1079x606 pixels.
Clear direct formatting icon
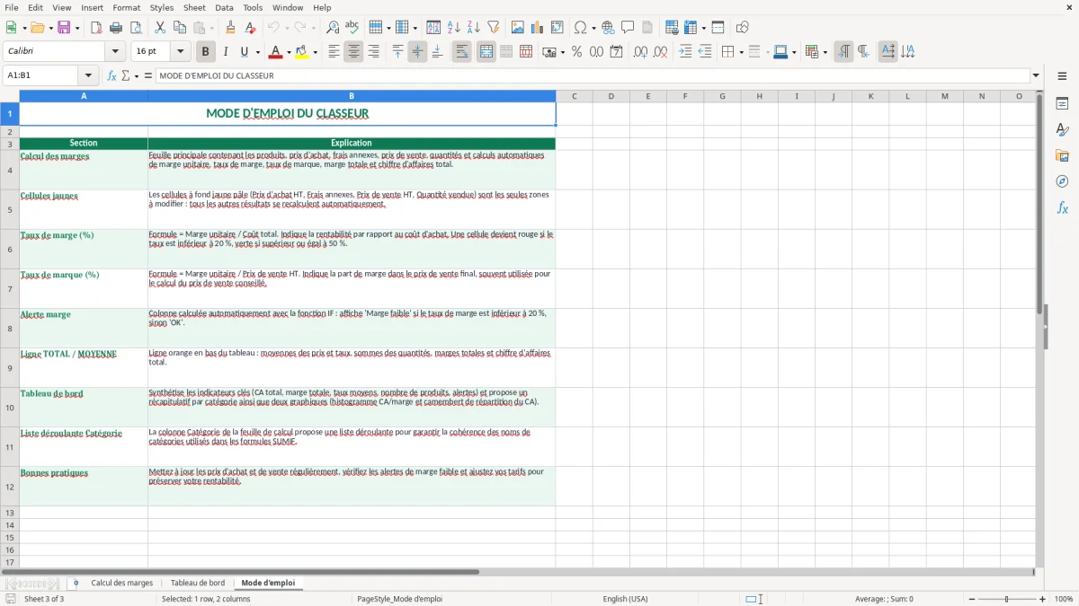point(251,28)
